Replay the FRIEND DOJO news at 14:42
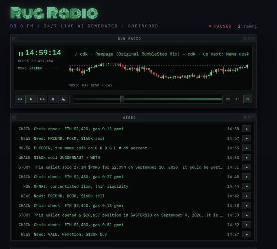The image size is (277, 249). 246,196
